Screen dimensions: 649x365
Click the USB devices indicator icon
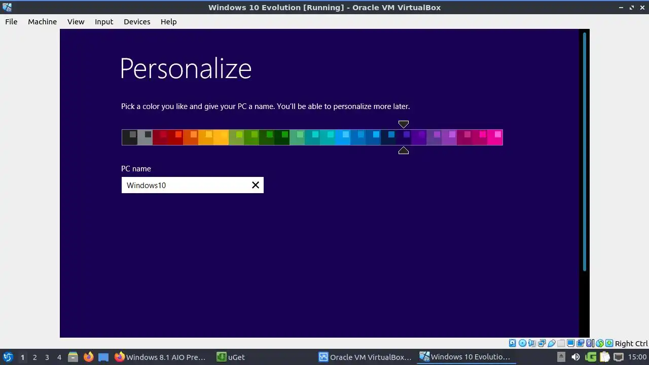point(551,343)
